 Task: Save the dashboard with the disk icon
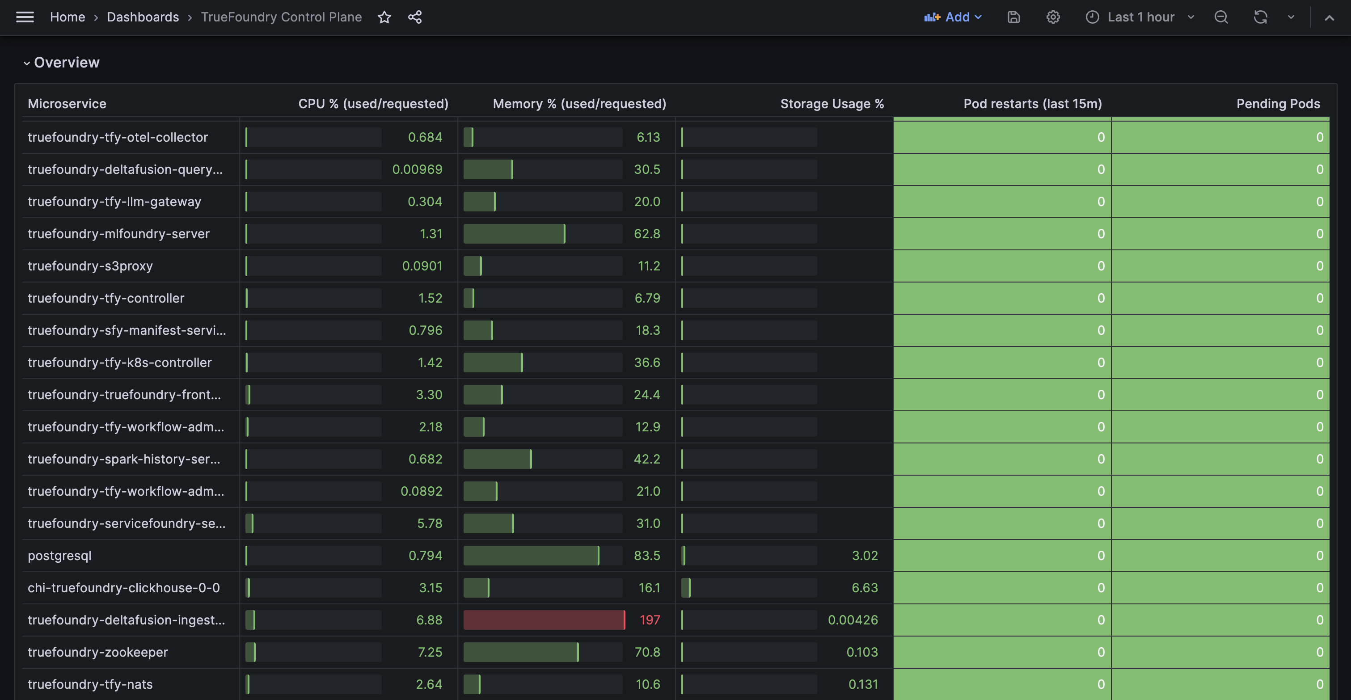tap(1014, 17)
